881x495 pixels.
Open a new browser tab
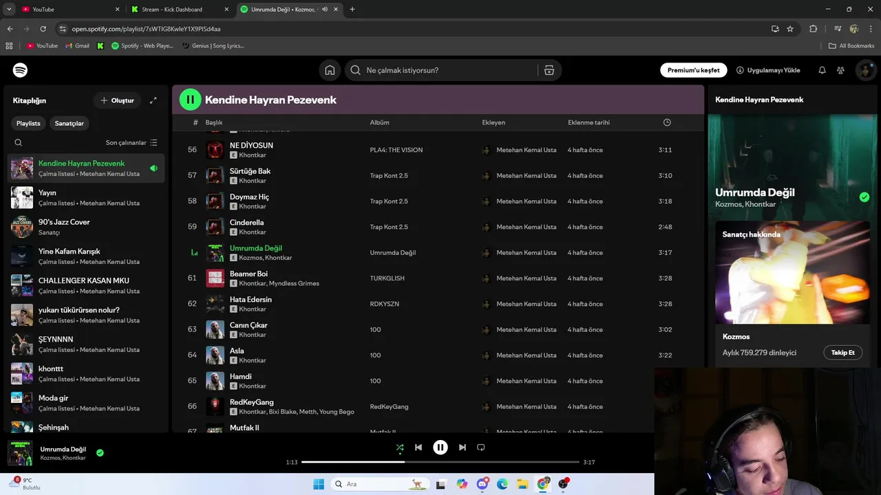coord(352,10)
